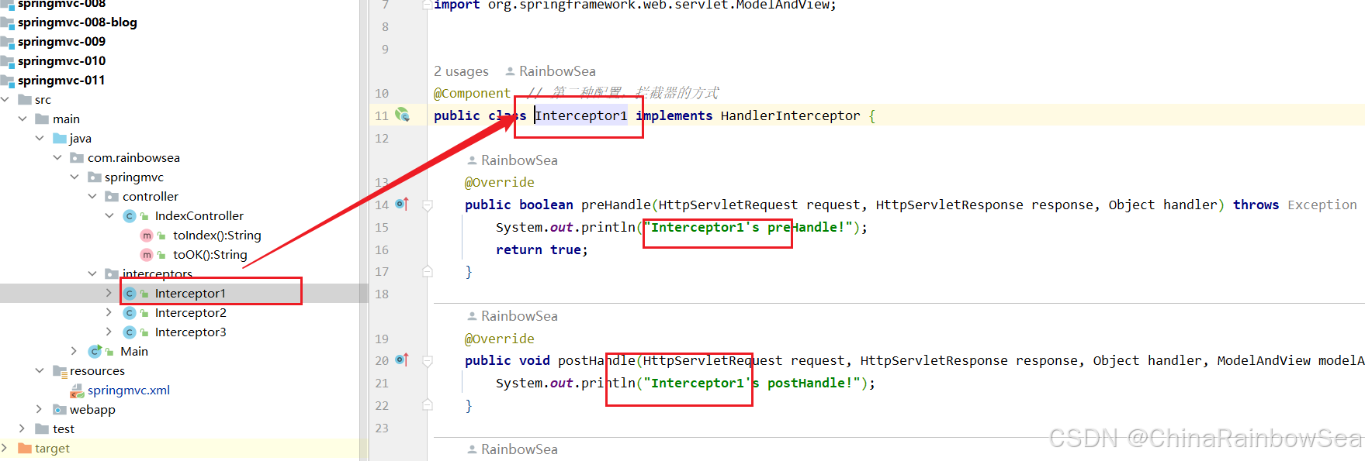Click the toOK() method icon
Viewport: 1365px width, 461px height.
(x=147, y=255)
